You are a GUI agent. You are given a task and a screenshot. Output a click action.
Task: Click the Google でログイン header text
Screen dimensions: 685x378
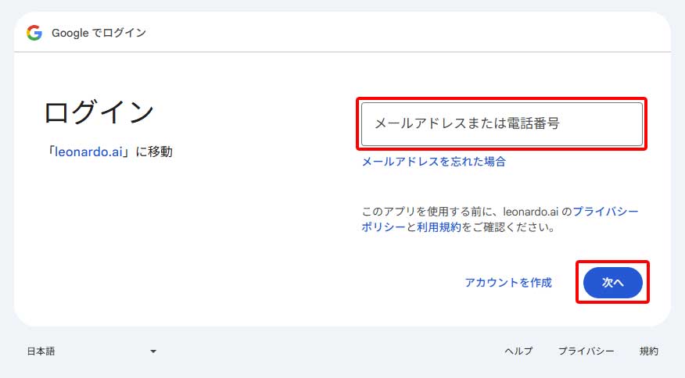(x=99, y=33)
